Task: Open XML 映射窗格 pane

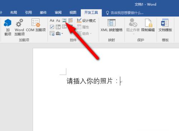Action: click(111, 25)
